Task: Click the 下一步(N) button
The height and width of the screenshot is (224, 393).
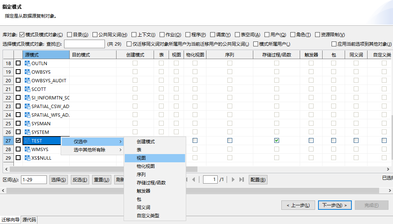Action: click(x=335, y=205)
